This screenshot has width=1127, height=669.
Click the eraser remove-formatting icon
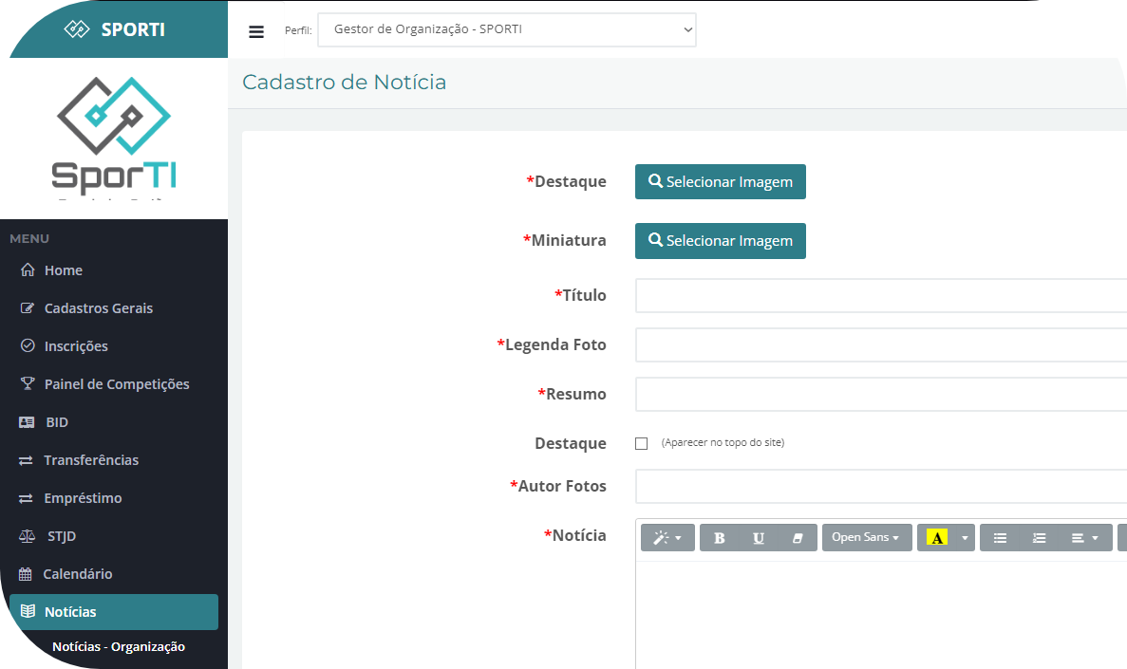pyautogui.click(x=798, y=538)
